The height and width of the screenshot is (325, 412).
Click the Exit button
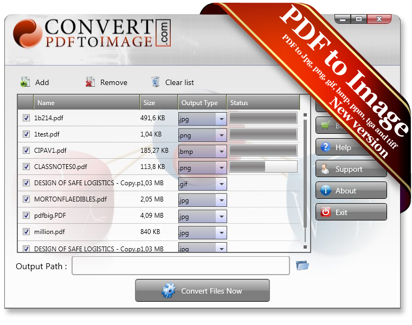point(351,212)
